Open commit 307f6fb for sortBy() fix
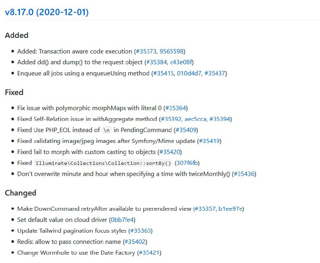This screenshot has width=320, height=263. tap(187, 163)
